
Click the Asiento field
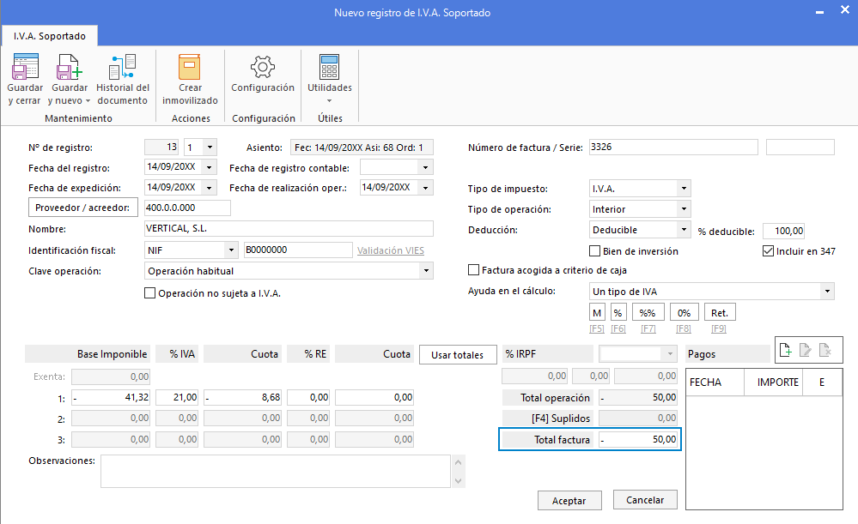click(x=362, y=148)
